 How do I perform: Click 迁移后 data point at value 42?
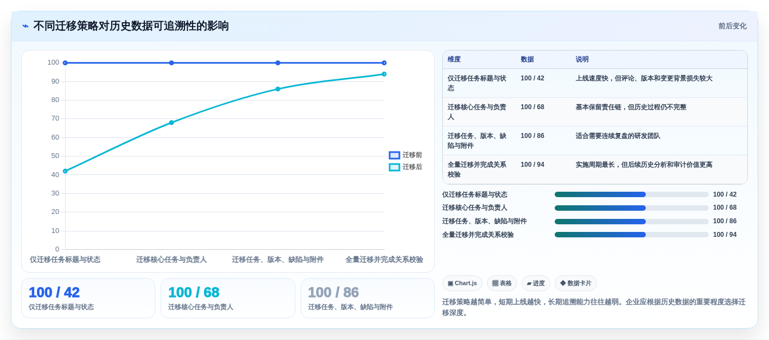(65, 171)
